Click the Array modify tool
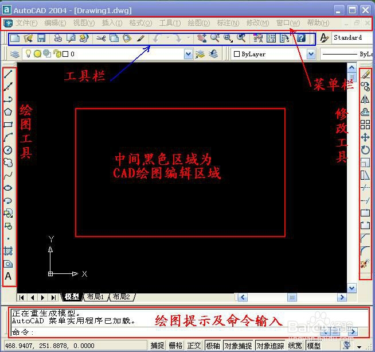Screen dimensions: 375x352 point(365,125)
